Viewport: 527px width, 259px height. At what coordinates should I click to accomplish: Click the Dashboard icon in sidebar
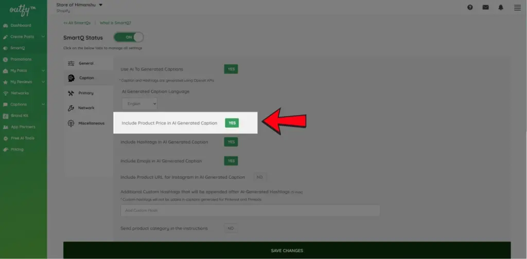tap(6, 25)
